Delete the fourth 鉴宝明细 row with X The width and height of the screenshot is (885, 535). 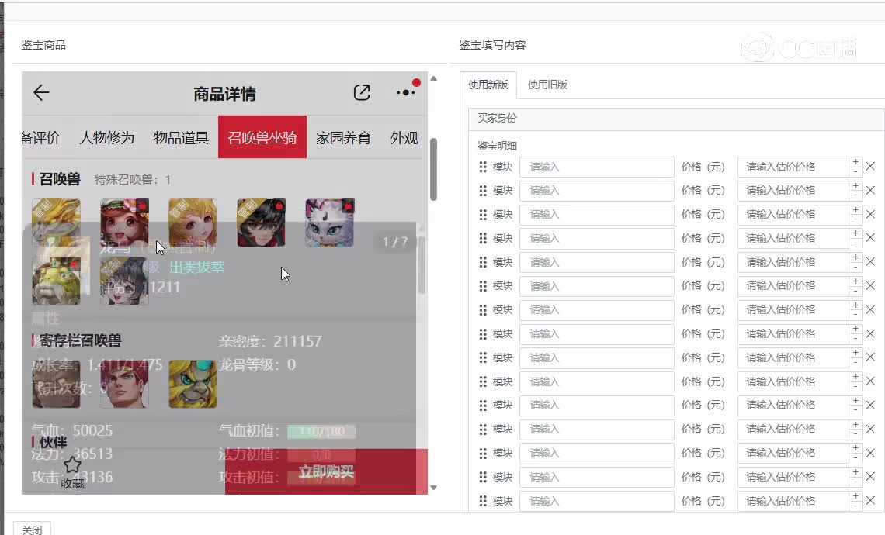tap(870, 238)
